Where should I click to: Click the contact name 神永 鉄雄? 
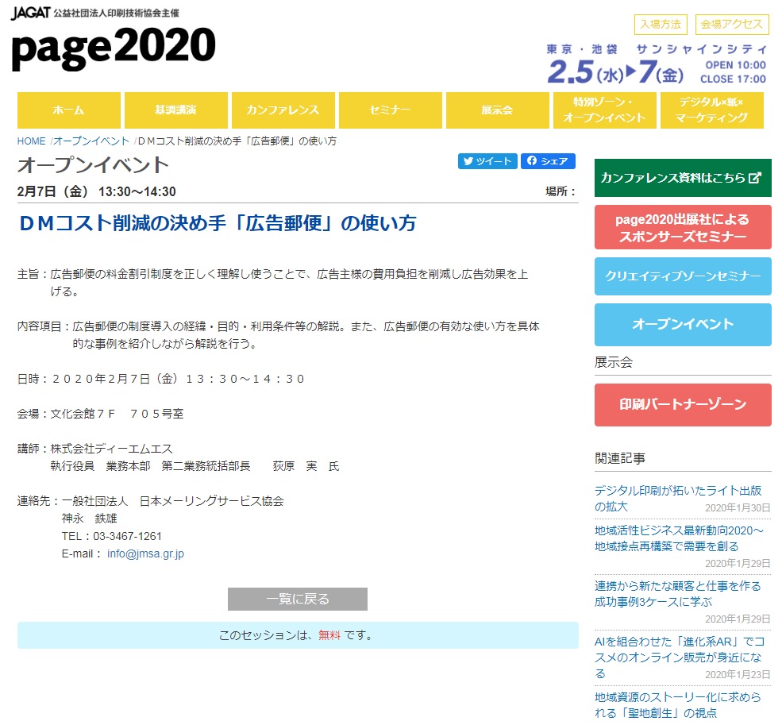89,519
